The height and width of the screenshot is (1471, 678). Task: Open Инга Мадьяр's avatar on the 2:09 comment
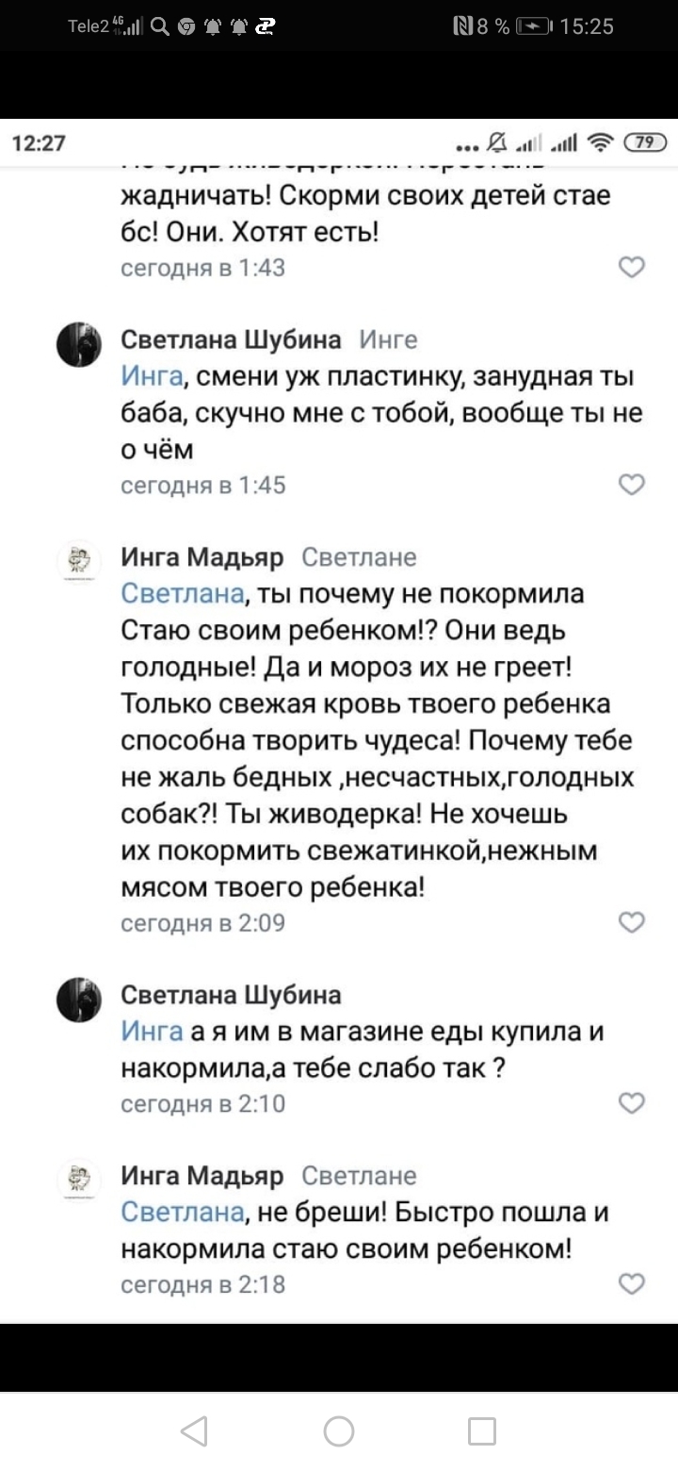tap(80, 562)
